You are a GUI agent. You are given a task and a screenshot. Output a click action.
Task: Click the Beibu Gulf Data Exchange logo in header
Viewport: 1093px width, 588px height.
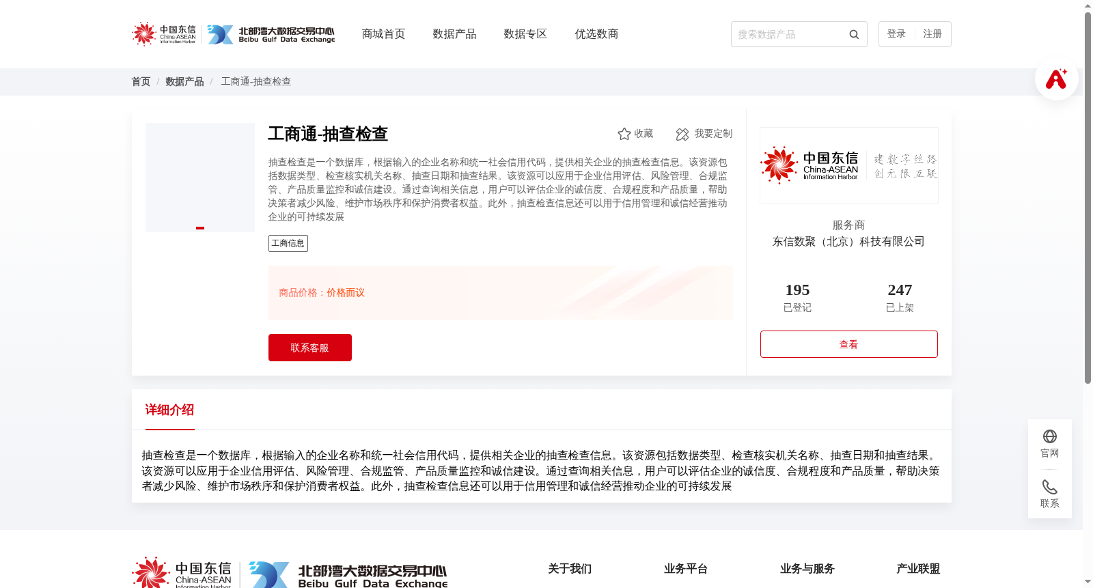tap(271, 34)
